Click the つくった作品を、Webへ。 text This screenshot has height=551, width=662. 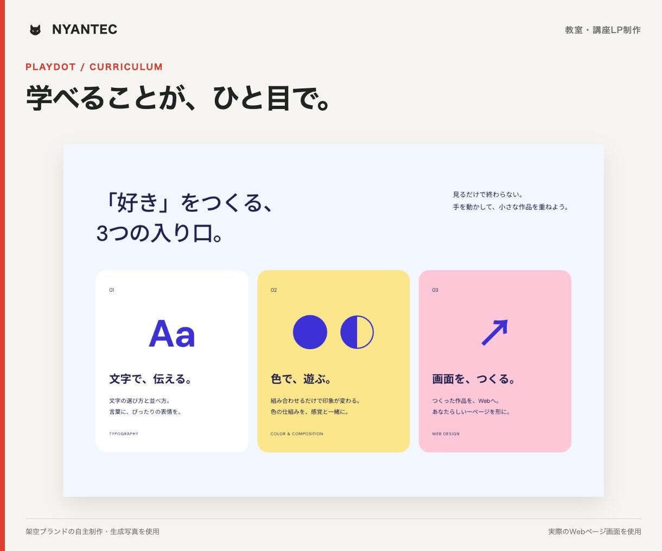pyautogui.click(x=466, y=401)
